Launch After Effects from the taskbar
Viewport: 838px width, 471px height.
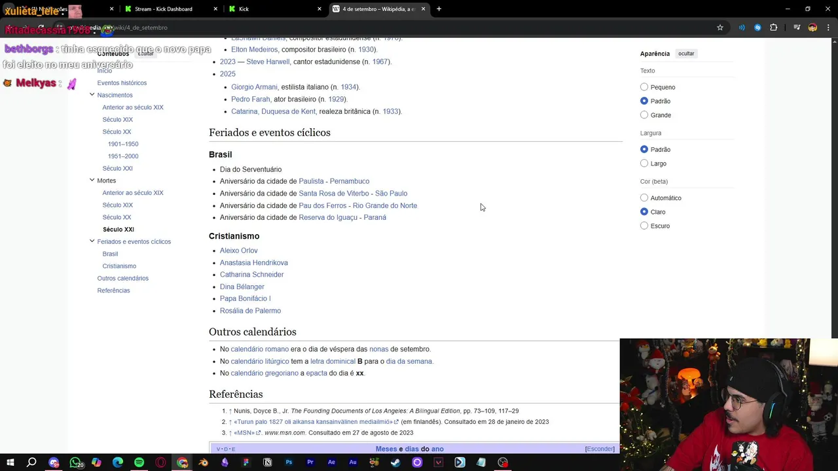point(331,462)
